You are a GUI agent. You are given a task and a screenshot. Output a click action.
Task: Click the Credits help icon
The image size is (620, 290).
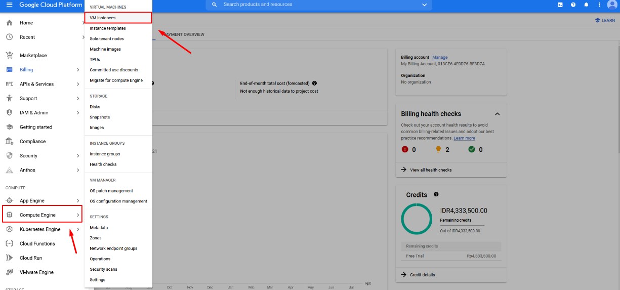click(x=436, y=194)
